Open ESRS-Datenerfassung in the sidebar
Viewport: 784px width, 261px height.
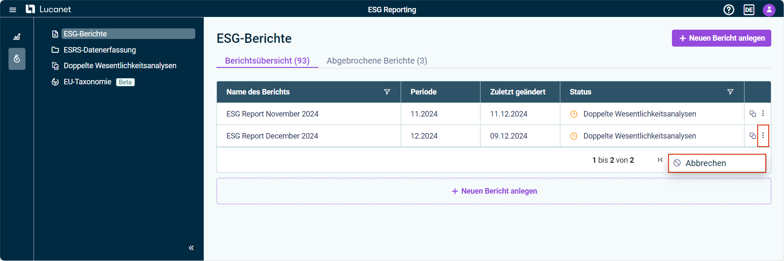(x=100, y=50)
